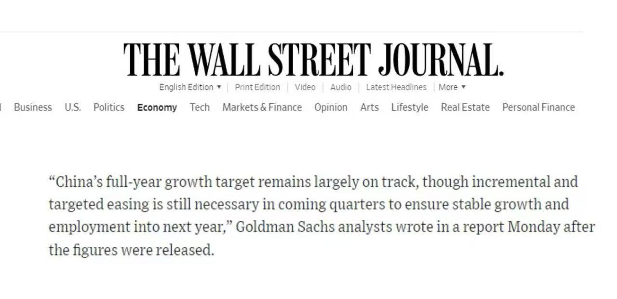Open the Audio link
Viewport: 617px width, 299px height.
[341, 87]
